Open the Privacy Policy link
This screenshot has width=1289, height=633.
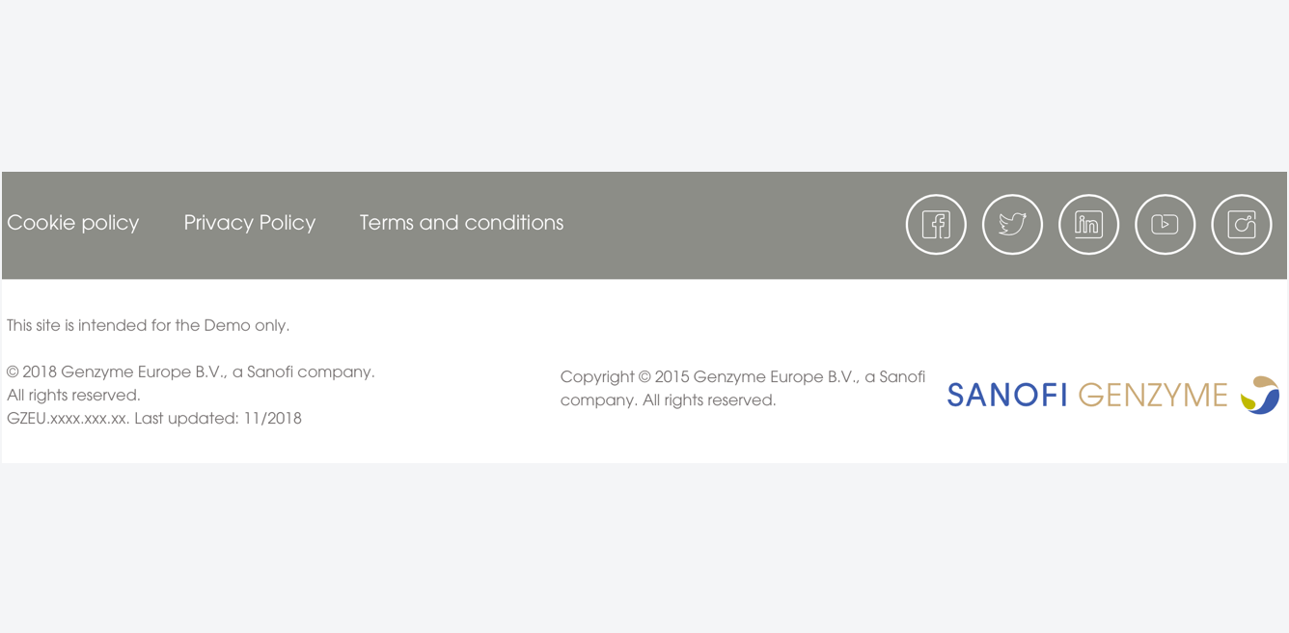click(250, 223)
